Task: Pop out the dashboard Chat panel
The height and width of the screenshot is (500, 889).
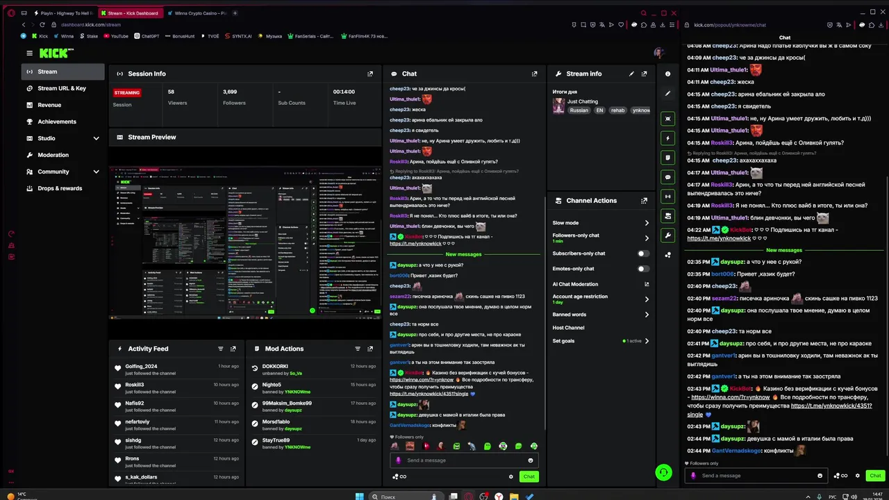Action: (534, 74)
